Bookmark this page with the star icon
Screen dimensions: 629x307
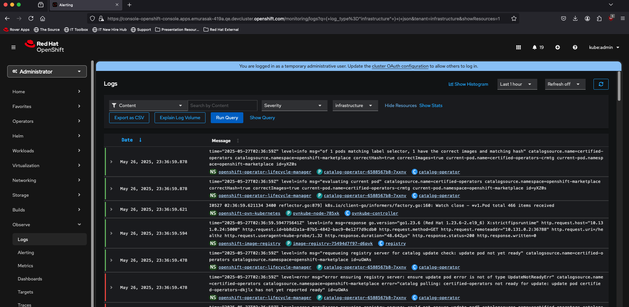click(514, 19)
